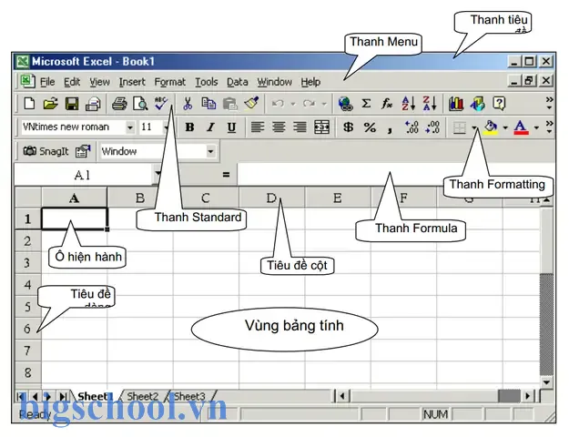This screenshot has width=569, height=437.
Task: Click Decrease Decimal icon
Action: pyautogui.click(x=433, y=127)
